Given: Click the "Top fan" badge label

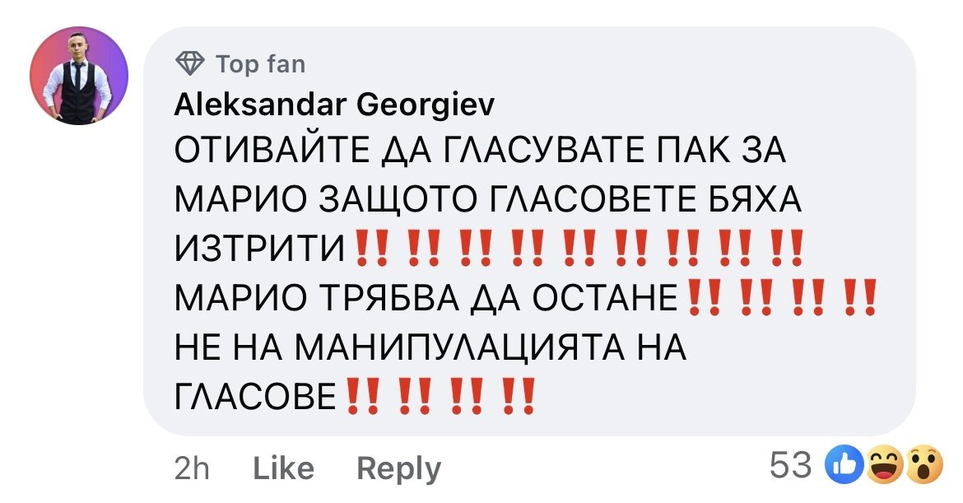Looking at the screenshot, I should [260, 63].
